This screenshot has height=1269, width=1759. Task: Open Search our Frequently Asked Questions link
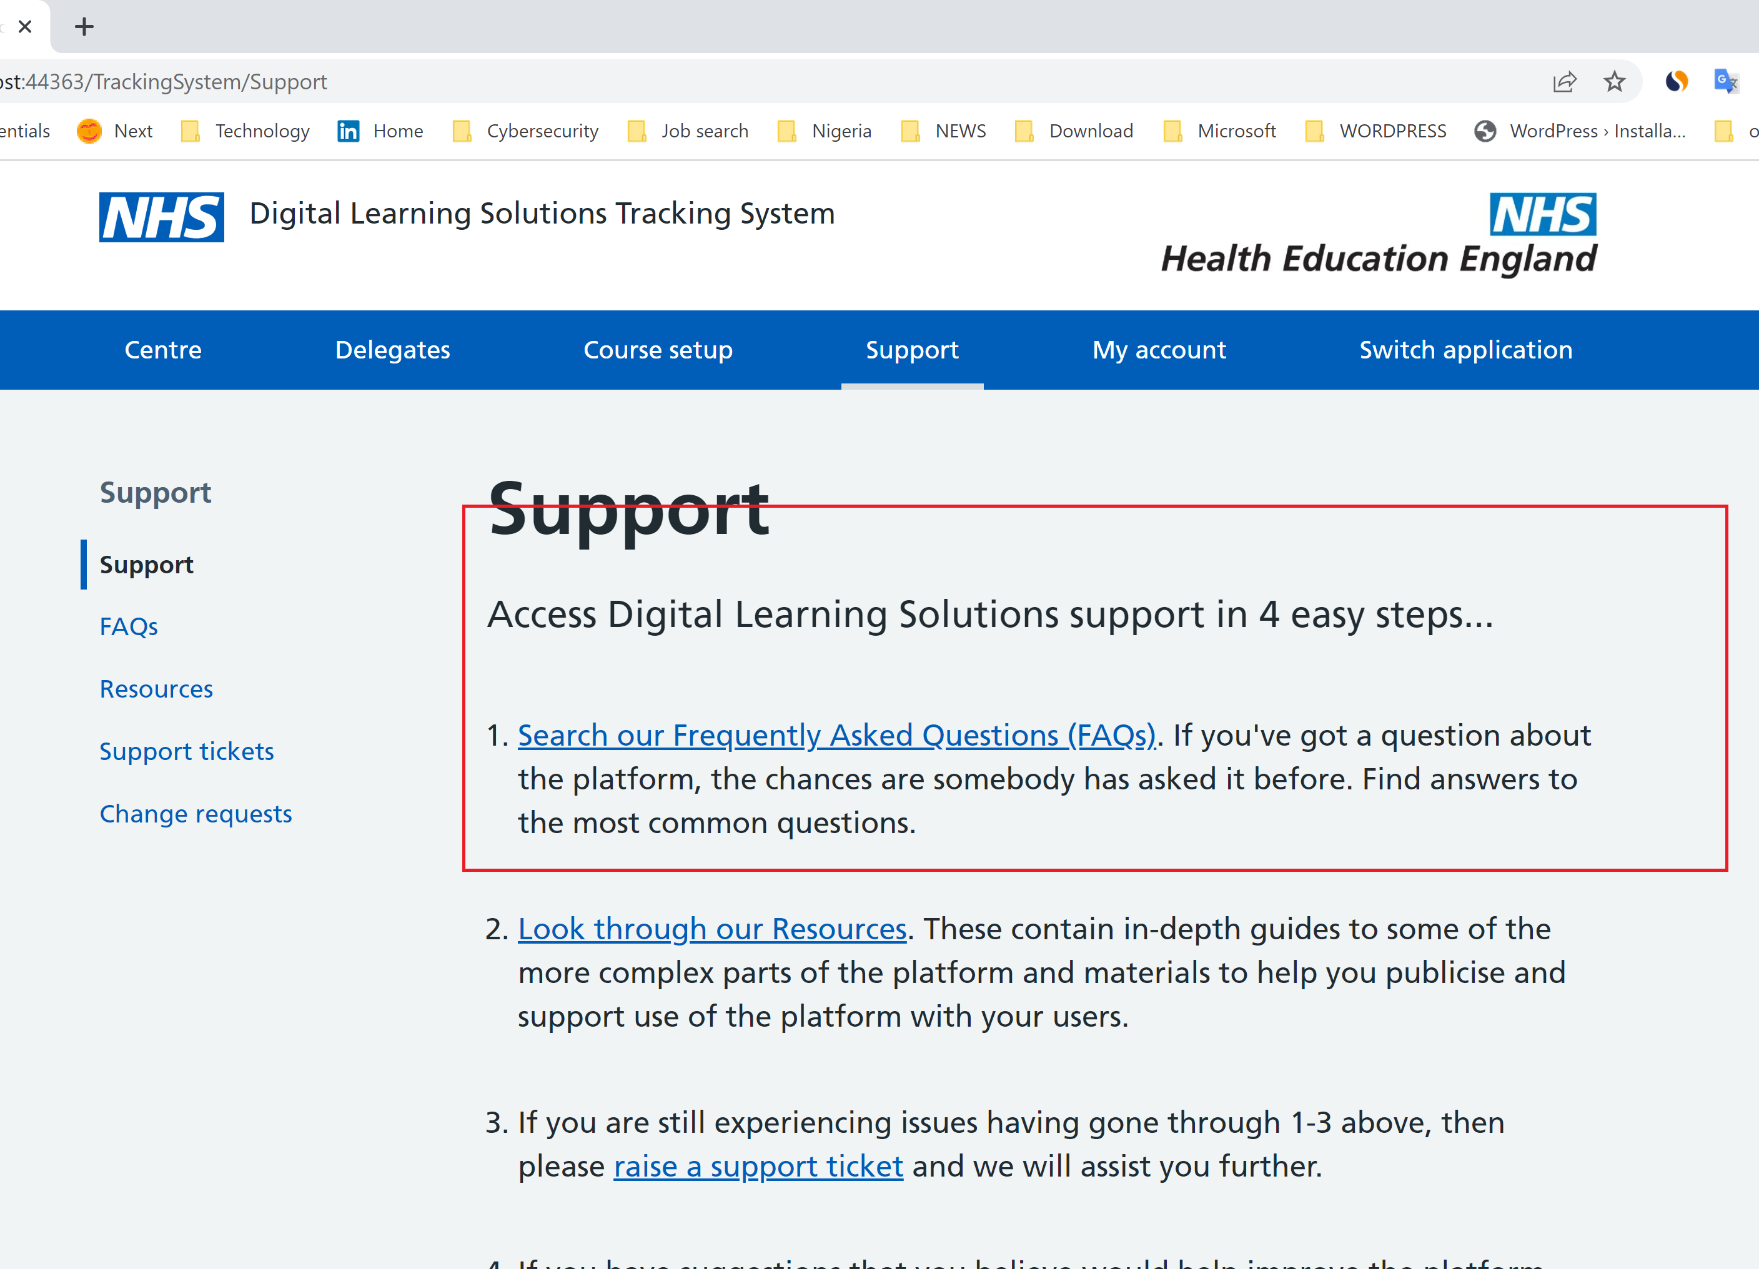coord(836,735)
